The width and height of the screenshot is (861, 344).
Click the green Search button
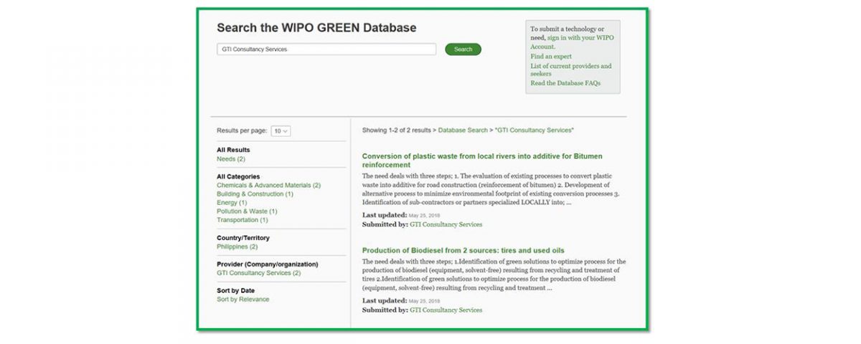point(463,49)
